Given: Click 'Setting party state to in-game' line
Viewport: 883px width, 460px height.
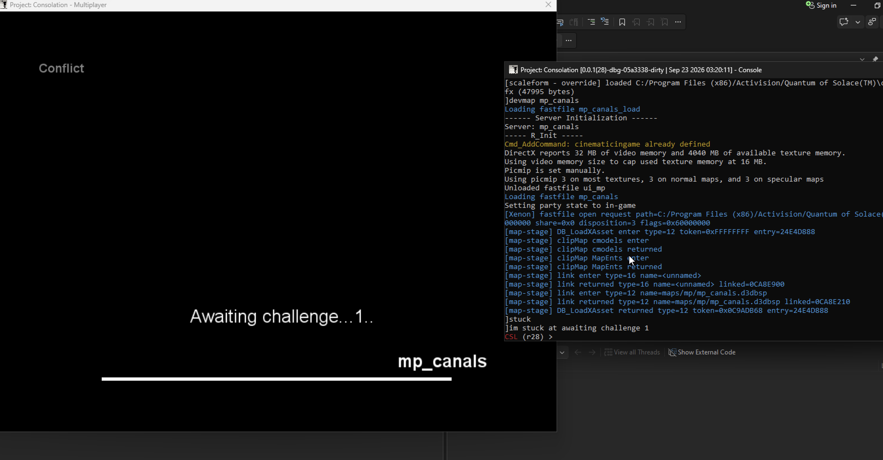Looking at the screenshot, I should point(570,205).
